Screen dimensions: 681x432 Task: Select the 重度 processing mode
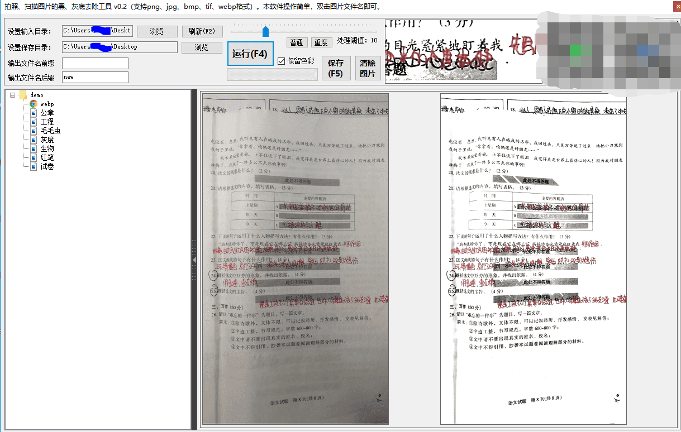click(321, 42)
